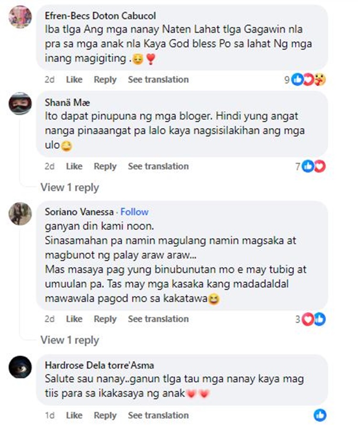Click thumbs-up reaction on Soriano Vanessa comment
This screenshot has height=425, width=358.
tap(320, 319)
